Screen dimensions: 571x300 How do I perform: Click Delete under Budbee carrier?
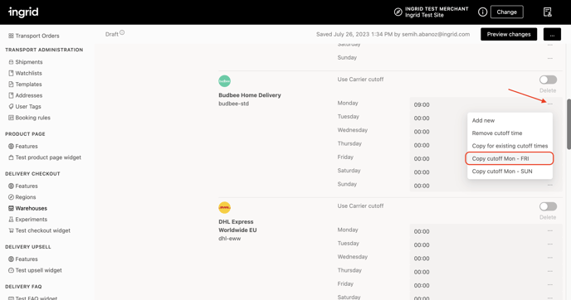pos(548,90)
